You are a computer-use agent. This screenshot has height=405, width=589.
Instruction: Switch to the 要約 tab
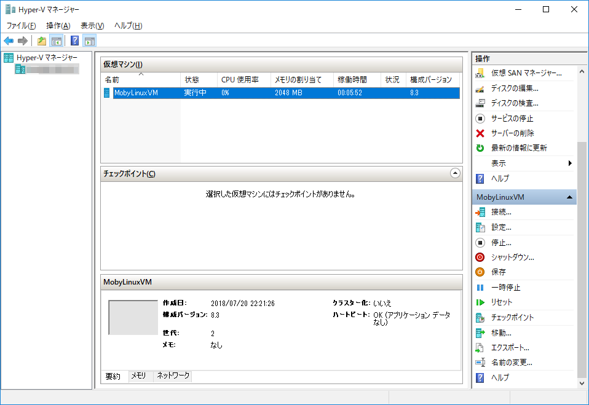click(x=113, y=376)
